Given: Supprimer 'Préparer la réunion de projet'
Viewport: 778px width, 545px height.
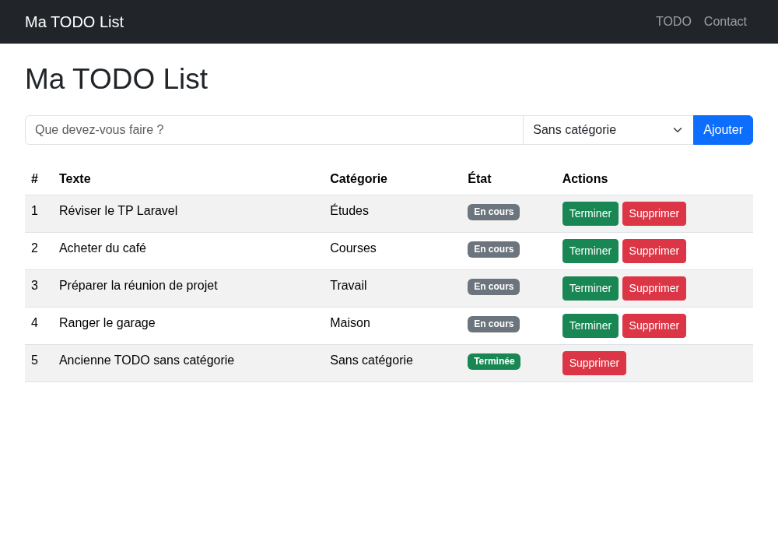Looking at the screenshot, I should point(654,288).
